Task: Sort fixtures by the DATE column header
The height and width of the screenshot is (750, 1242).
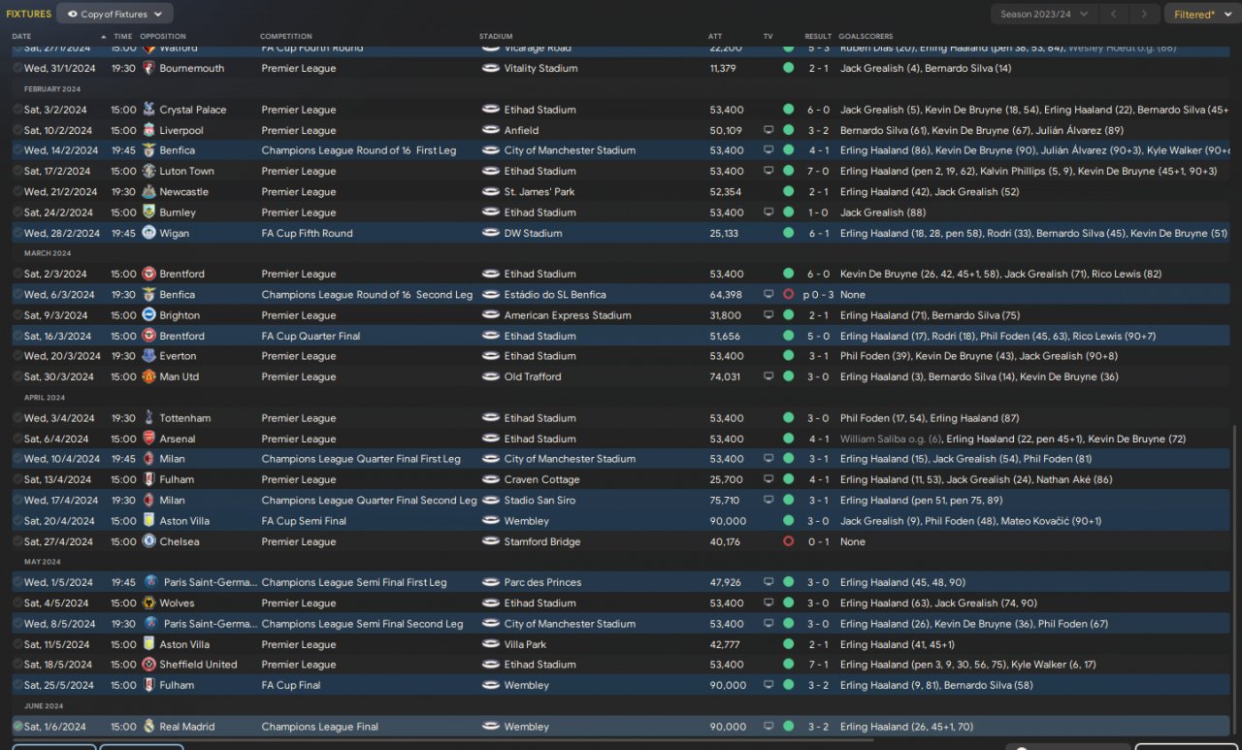Action: [22, 37]
